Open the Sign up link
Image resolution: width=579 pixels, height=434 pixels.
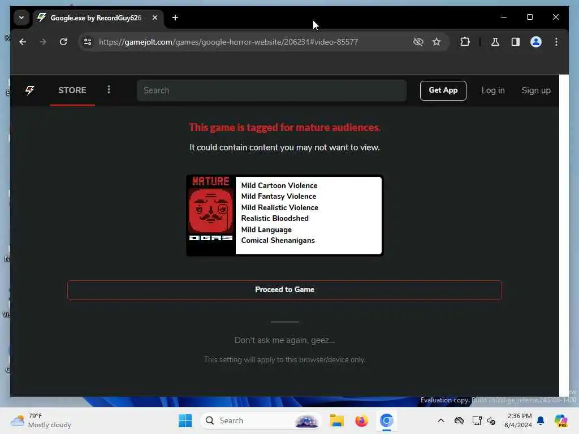(x=536, y=90)
